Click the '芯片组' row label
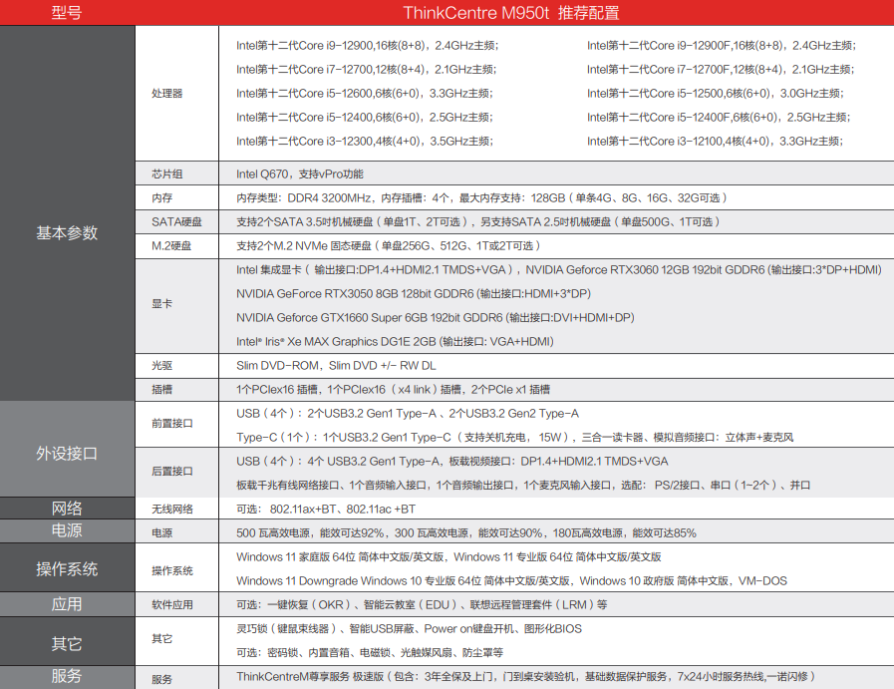The width and height of the screenshot is (894, 689). (167, 173)
